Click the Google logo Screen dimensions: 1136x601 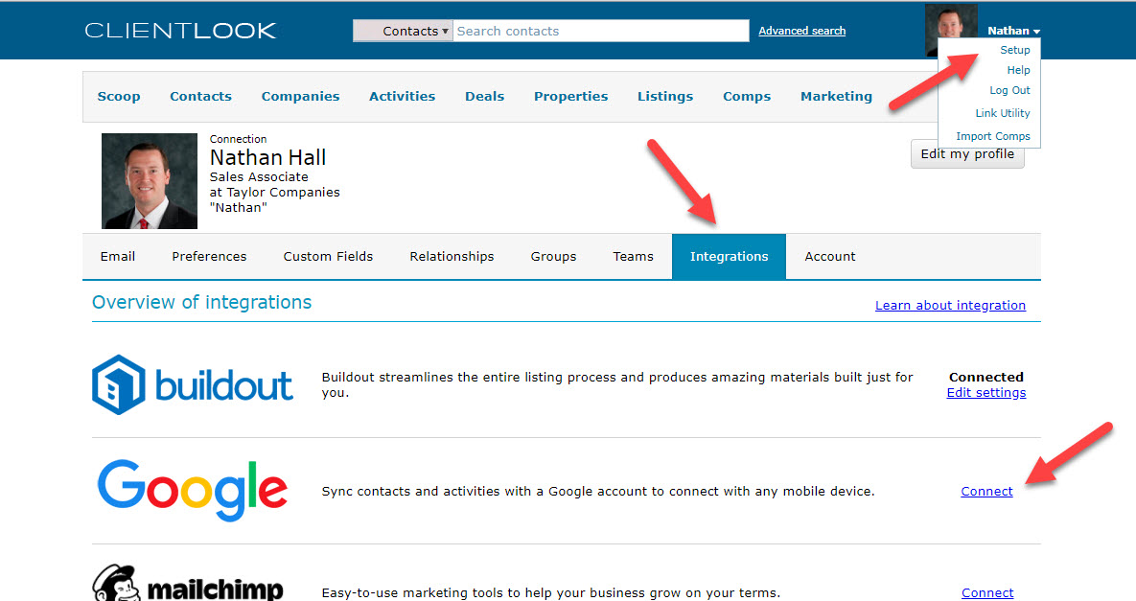click(193, 490)
